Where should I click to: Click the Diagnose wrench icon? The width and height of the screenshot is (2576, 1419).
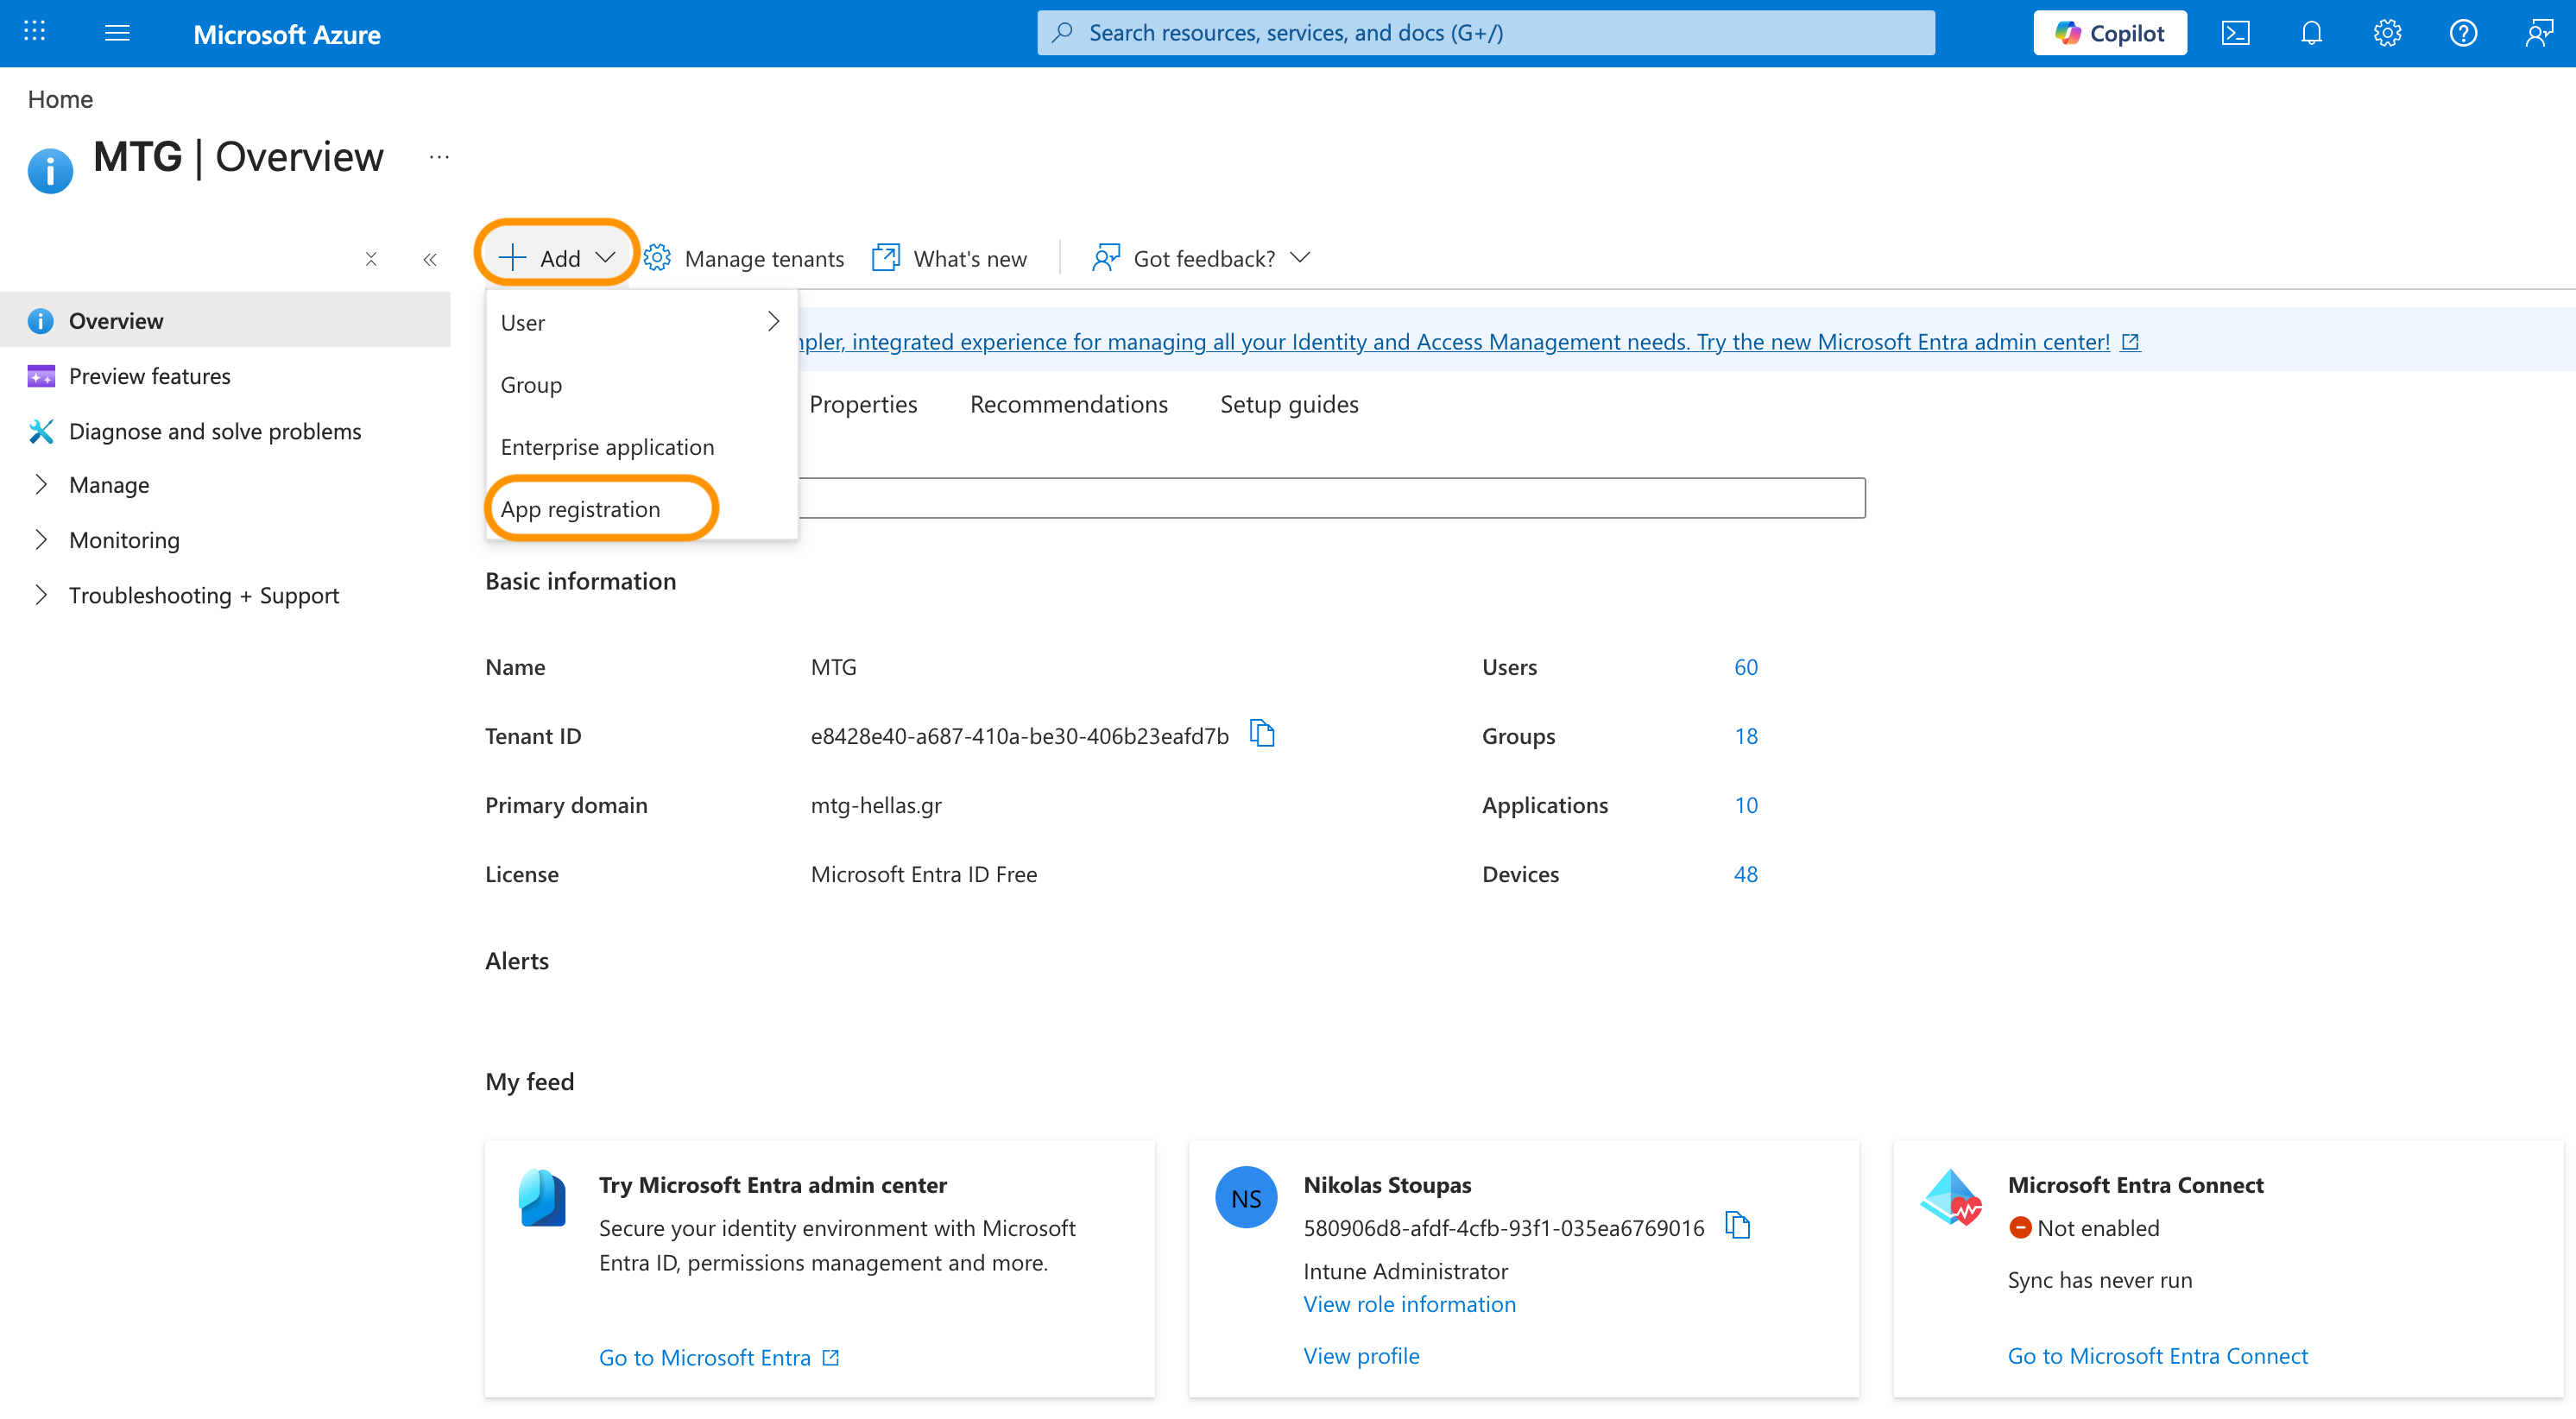[41, 431]
